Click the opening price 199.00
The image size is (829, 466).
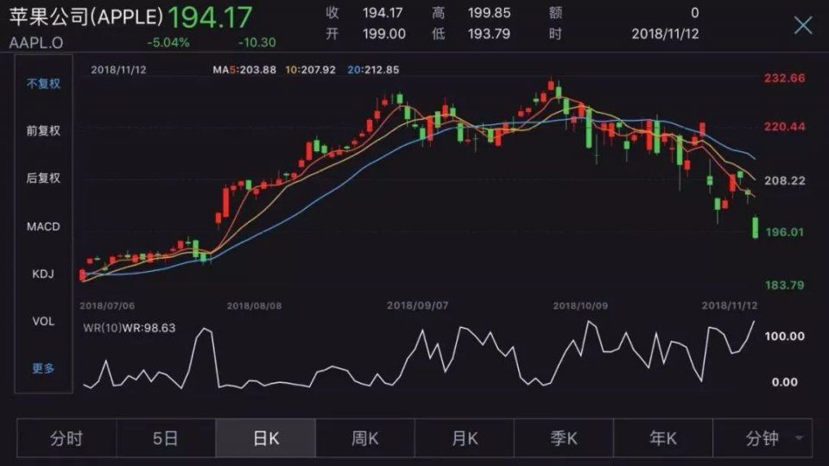[383, 34]
